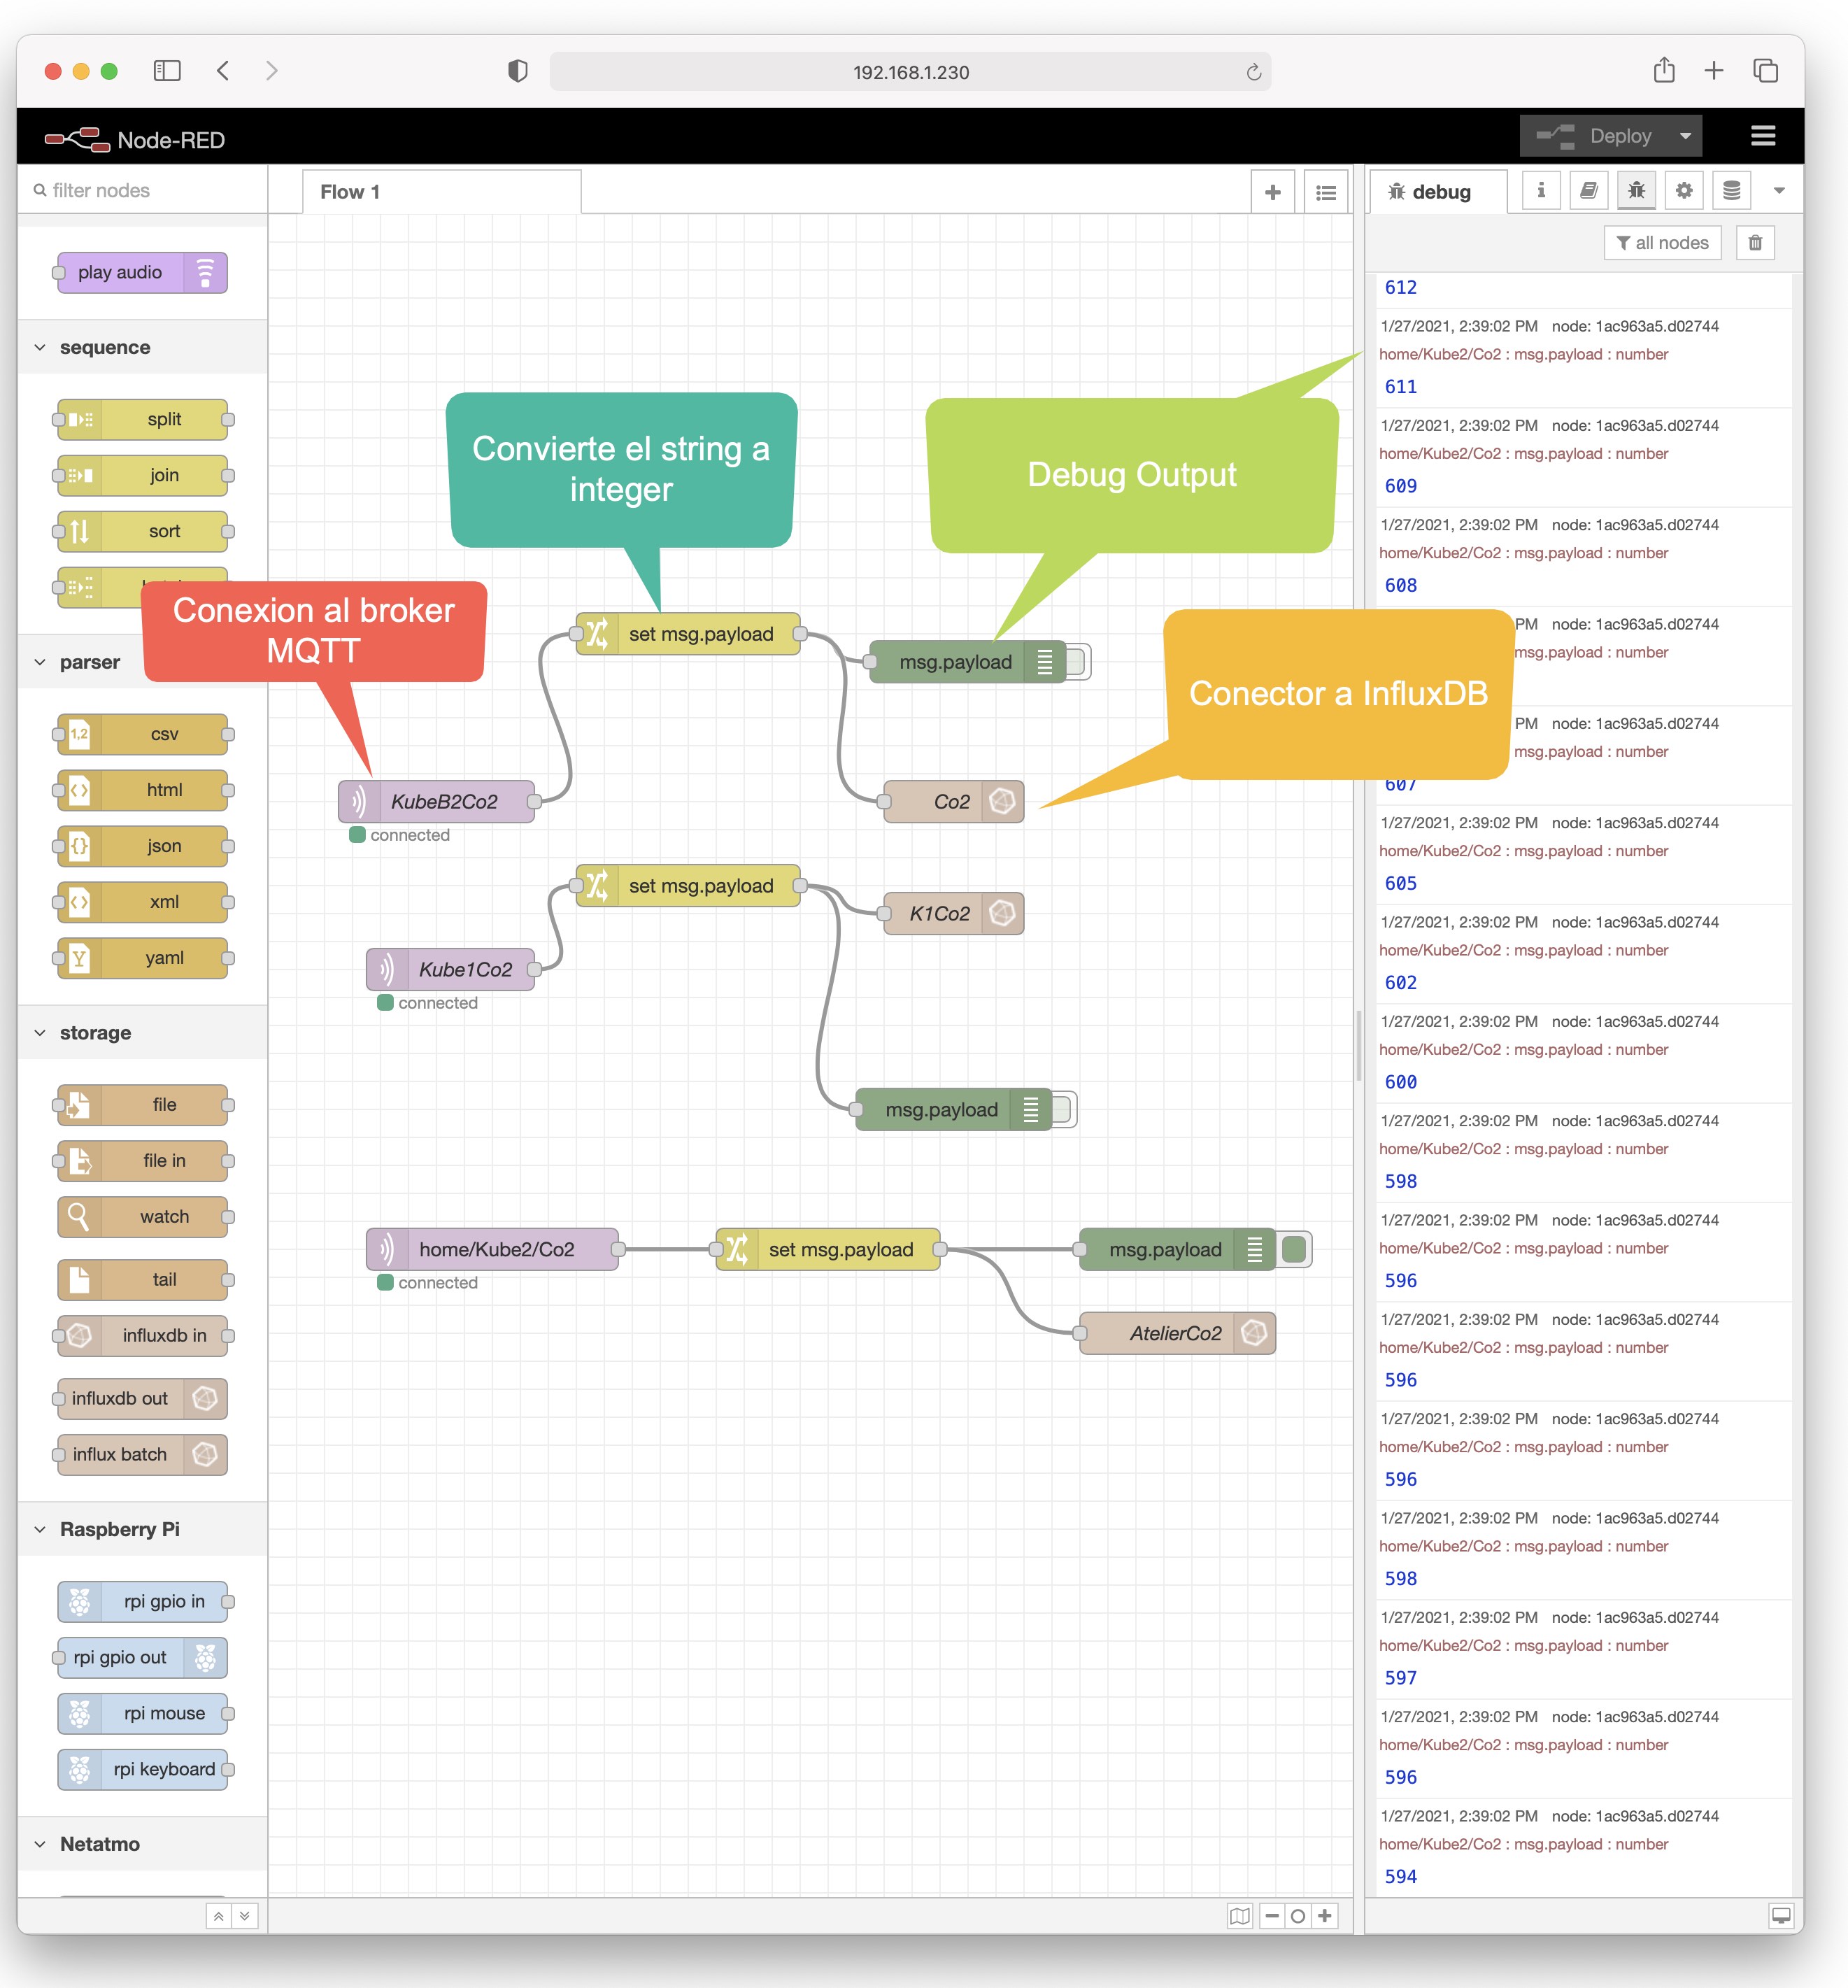
Task: Clear debug log with trash icon
Action: (1755, 243)
